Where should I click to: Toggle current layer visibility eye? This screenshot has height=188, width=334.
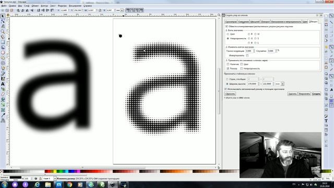tap(35, 179)
